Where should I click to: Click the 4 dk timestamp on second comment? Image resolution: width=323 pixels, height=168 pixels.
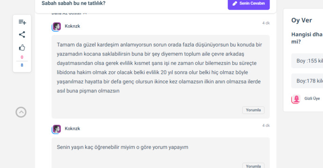266,126
